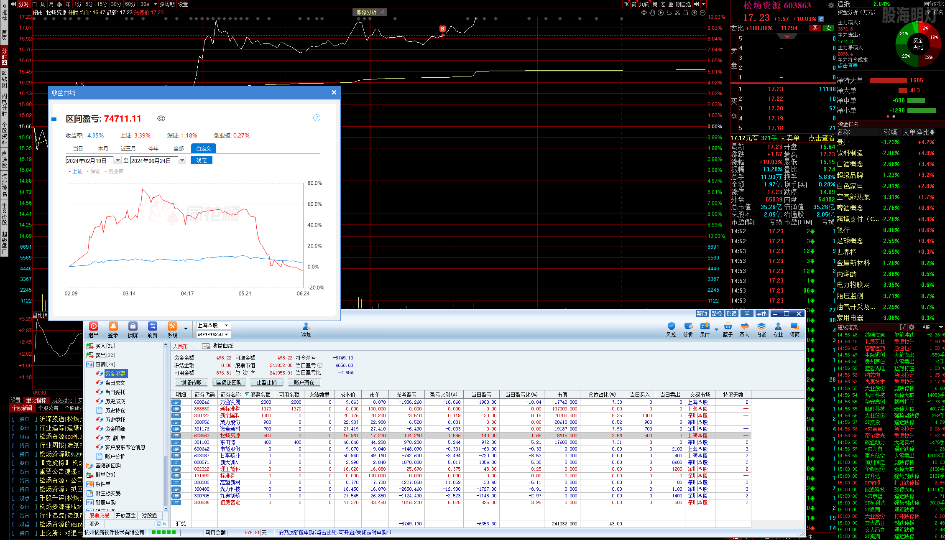Image resolution: width=945 pixels, height=540 pixels.
Task: Open stock panel settings gear icon
Action: tap(831, 5)
